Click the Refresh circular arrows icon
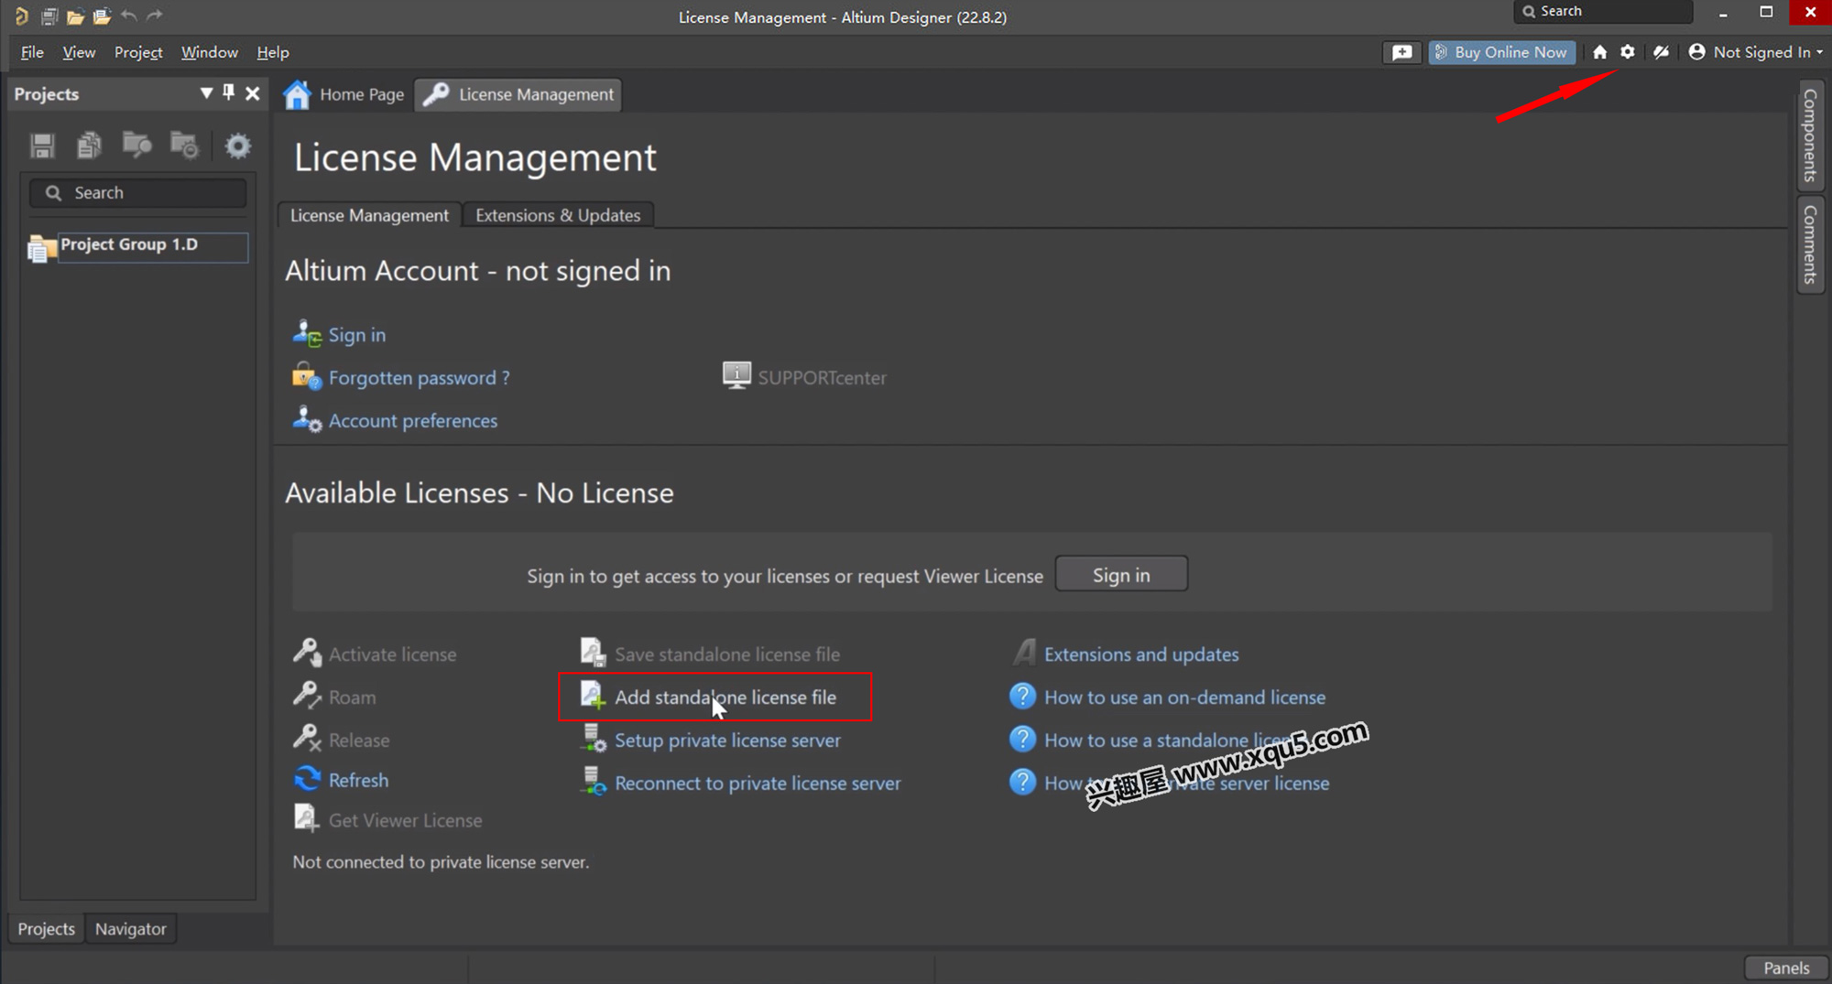Viewport: 1832px width, 984px height. click(307, 779)
